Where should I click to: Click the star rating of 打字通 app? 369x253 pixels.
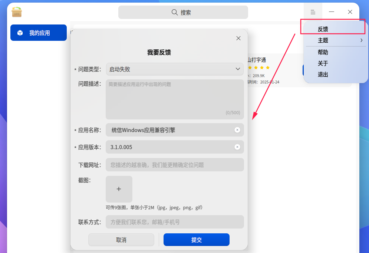coord(258,68)
